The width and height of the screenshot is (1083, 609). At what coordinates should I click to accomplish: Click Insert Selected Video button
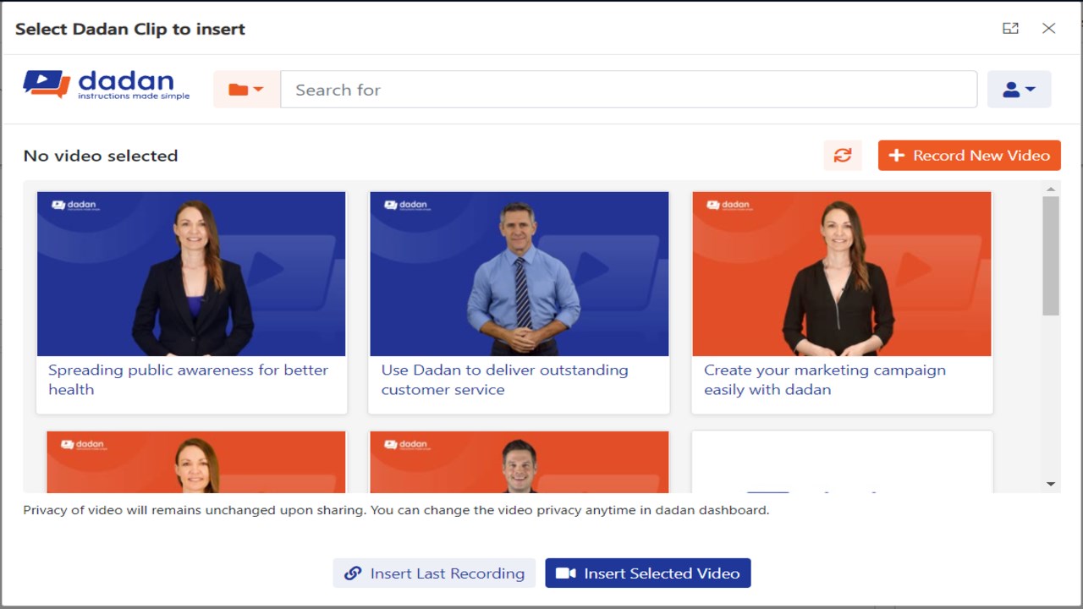point(648,573)
